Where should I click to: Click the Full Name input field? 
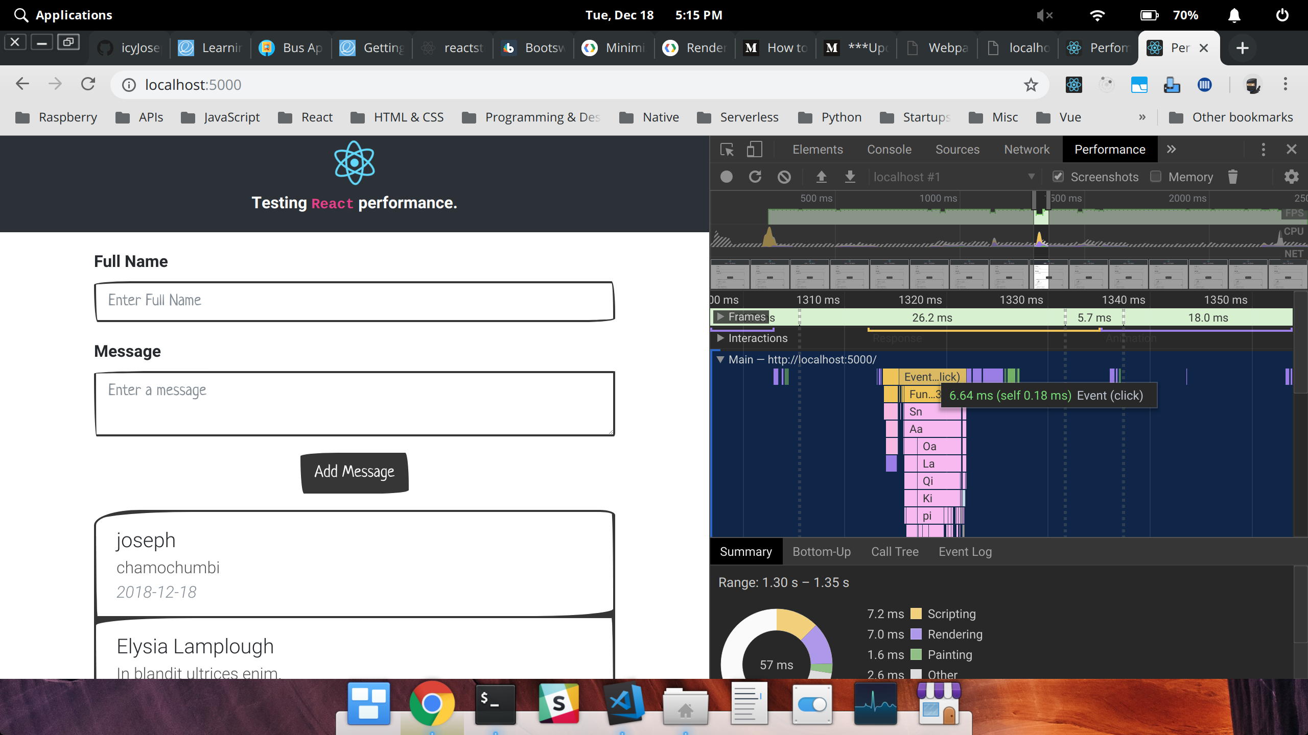click(x=355, y=301)
